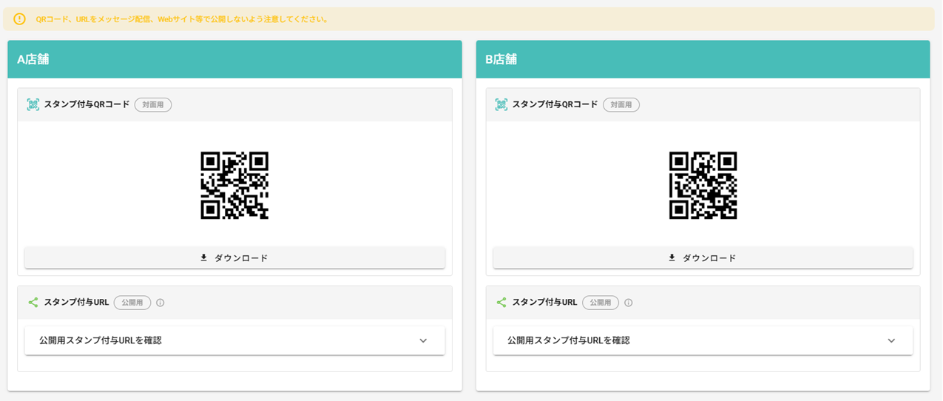Click the B店舗 card header title
This screenshot has width=943, height=401.
501,59
